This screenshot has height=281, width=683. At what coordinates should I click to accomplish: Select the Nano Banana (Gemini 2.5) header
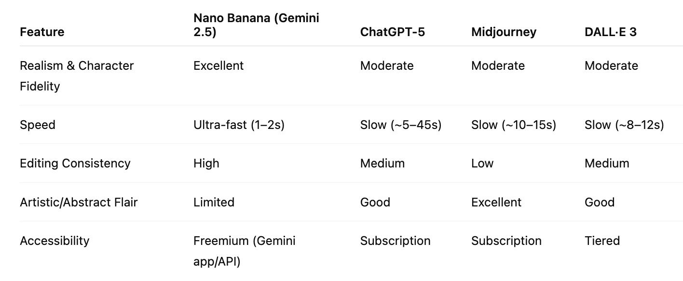point(256,25)
